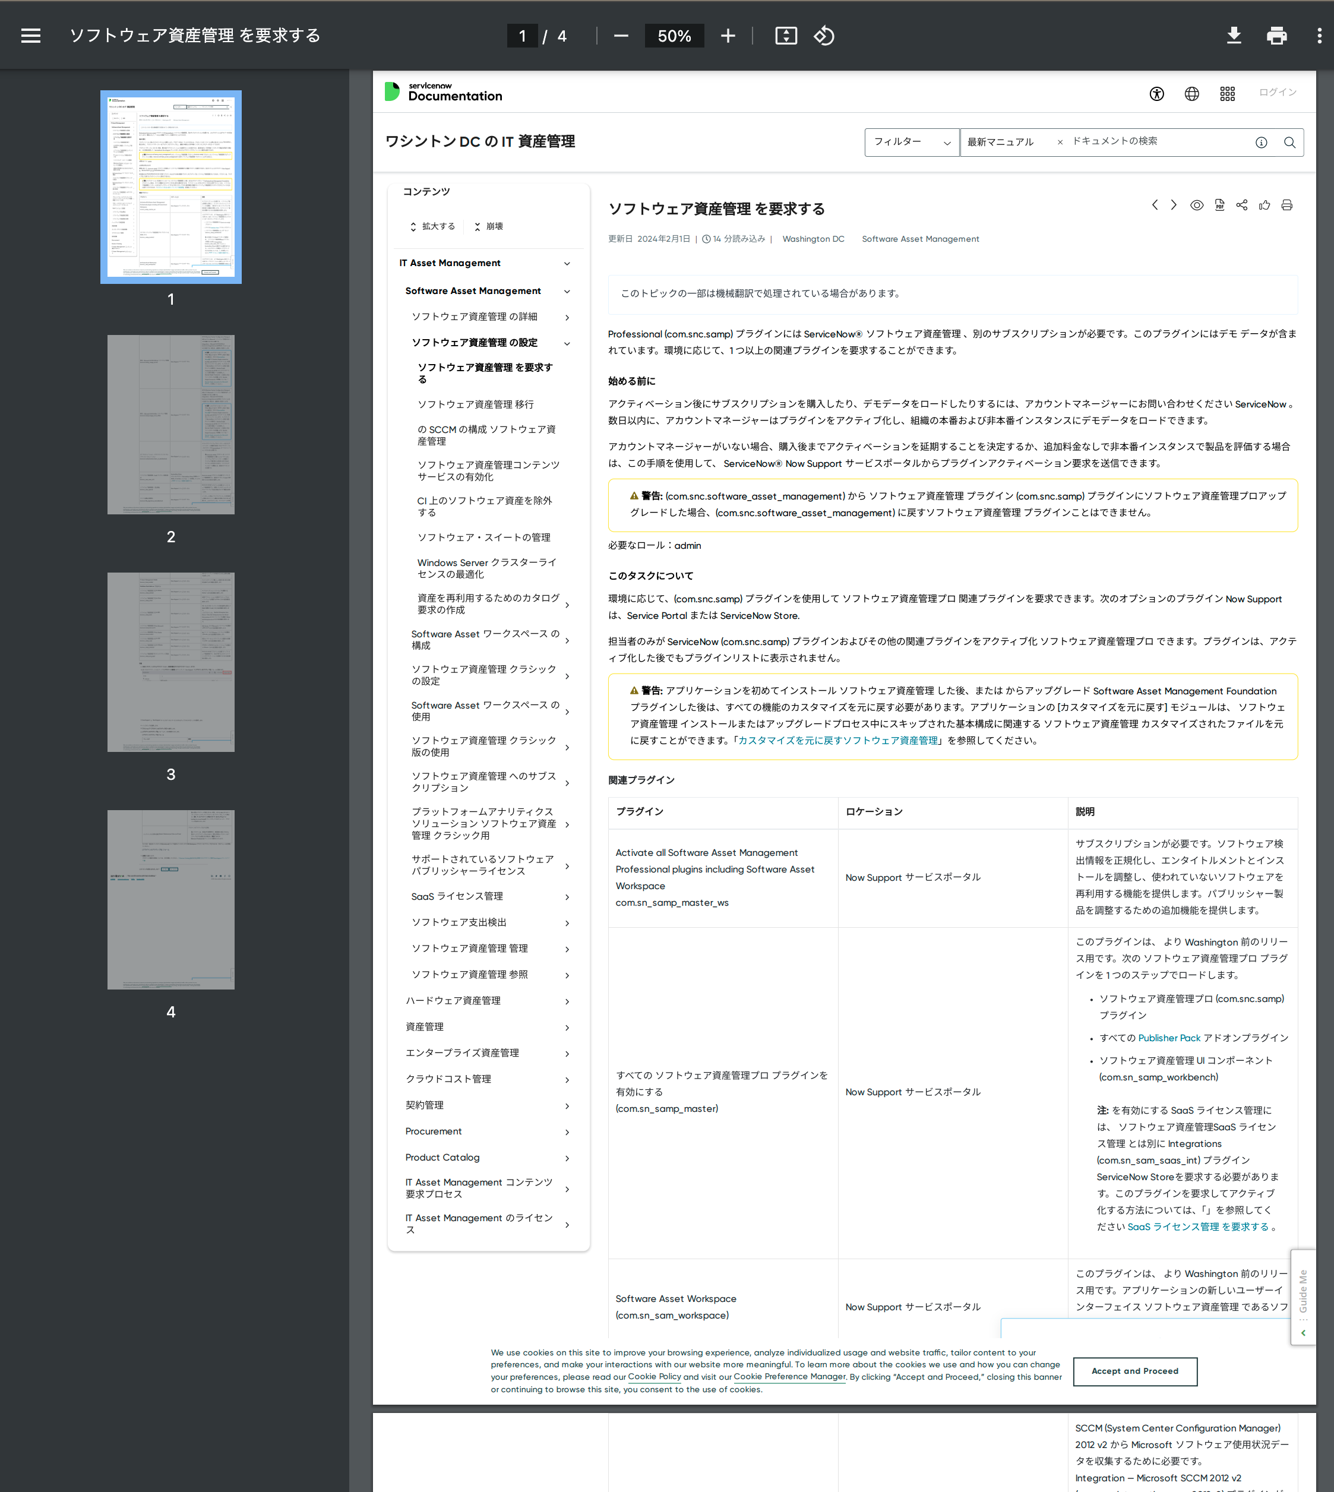
Task: Expand SaaS ライセンス管理 tree item
Action: (567, 897)
